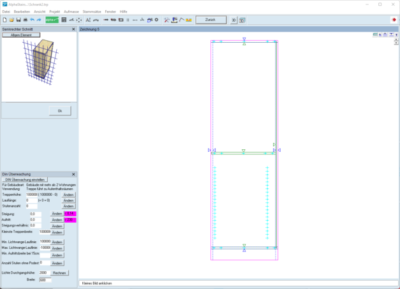Confirm with the Ok button

[x=60, y=111]
